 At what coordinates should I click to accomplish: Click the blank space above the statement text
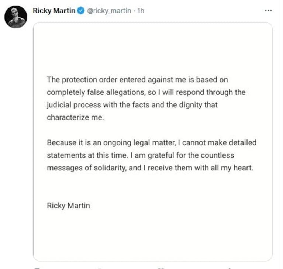coord(152,48)
